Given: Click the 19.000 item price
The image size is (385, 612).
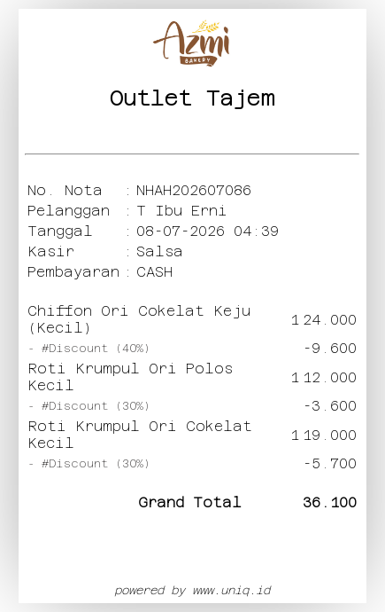Looking at the screenshot, I should [330, 435].
